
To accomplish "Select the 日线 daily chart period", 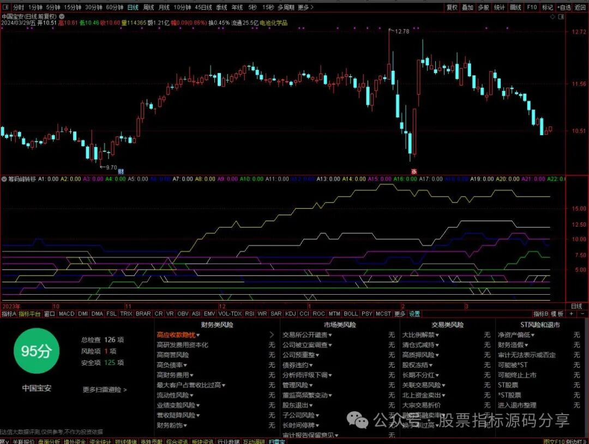I will pos(133,7).
